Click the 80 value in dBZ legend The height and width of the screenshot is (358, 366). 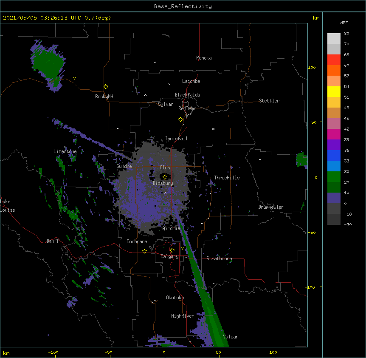[346, 34]
